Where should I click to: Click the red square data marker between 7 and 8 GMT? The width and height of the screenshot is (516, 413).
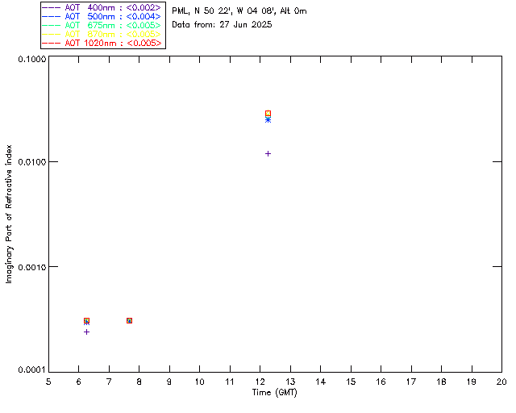pyautogui.click(x=129, y=321)
